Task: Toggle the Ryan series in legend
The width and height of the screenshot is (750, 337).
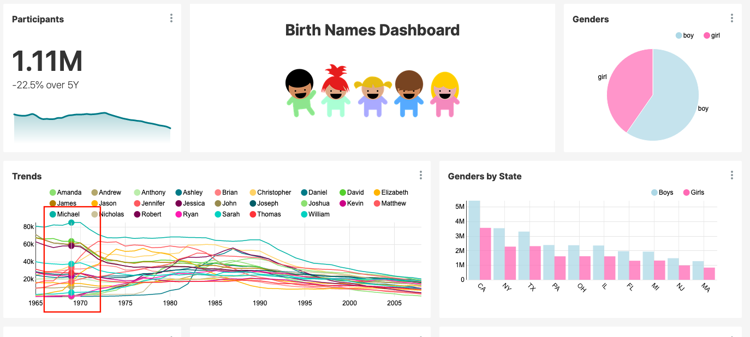Action: [187, 214]
